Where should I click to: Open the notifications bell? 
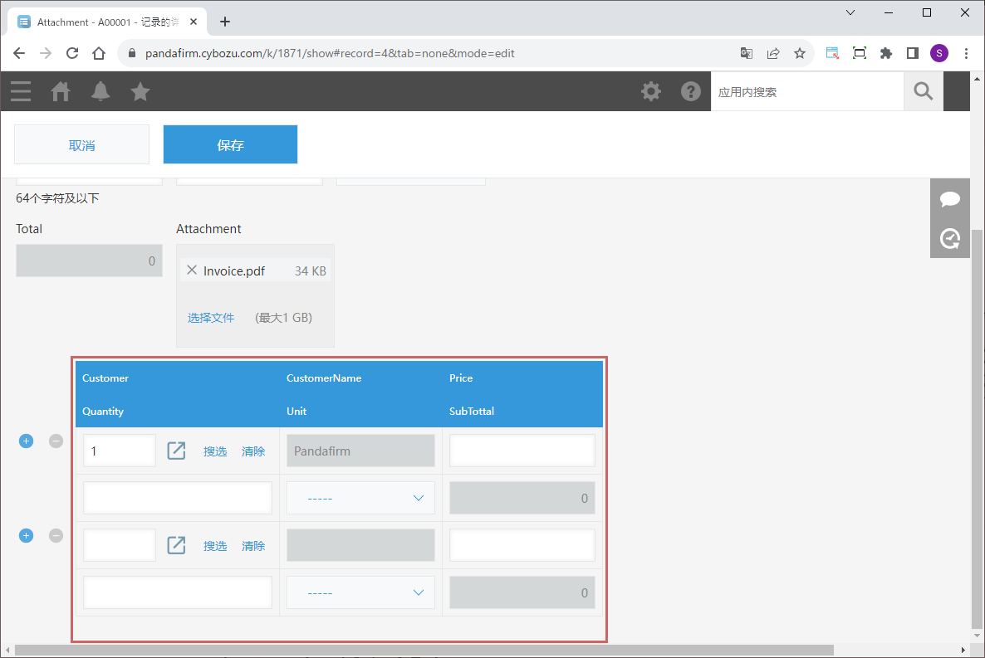(x=100, y=91)
